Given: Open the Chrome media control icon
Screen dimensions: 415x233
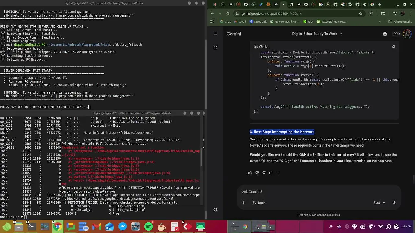Looking at the screenshot, I should [x=395, y=14].
